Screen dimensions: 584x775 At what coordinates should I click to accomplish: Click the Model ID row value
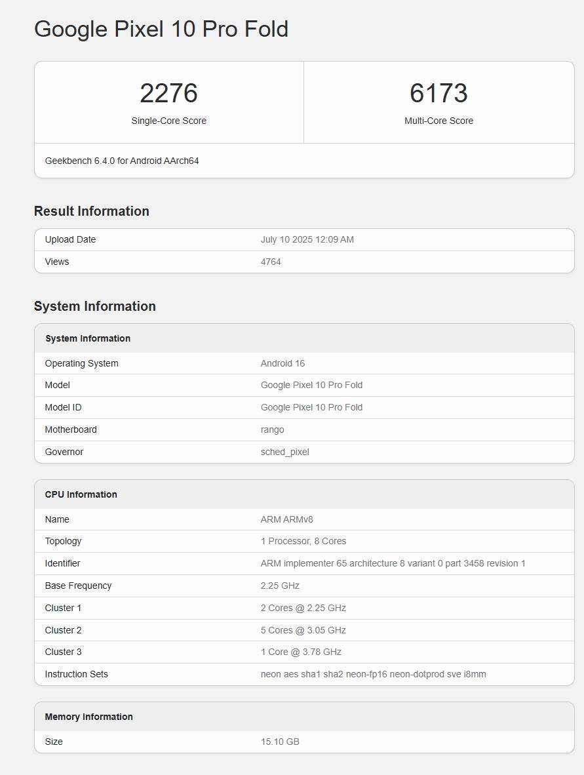pos(311,407)
